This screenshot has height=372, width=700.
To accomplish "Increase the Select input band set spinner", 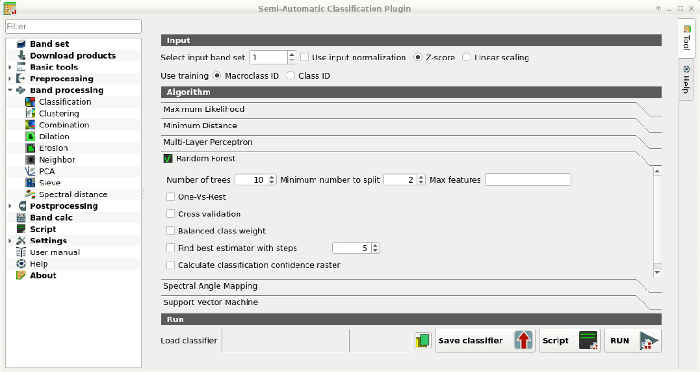I will pyautogui.click(x=292, y=54).
